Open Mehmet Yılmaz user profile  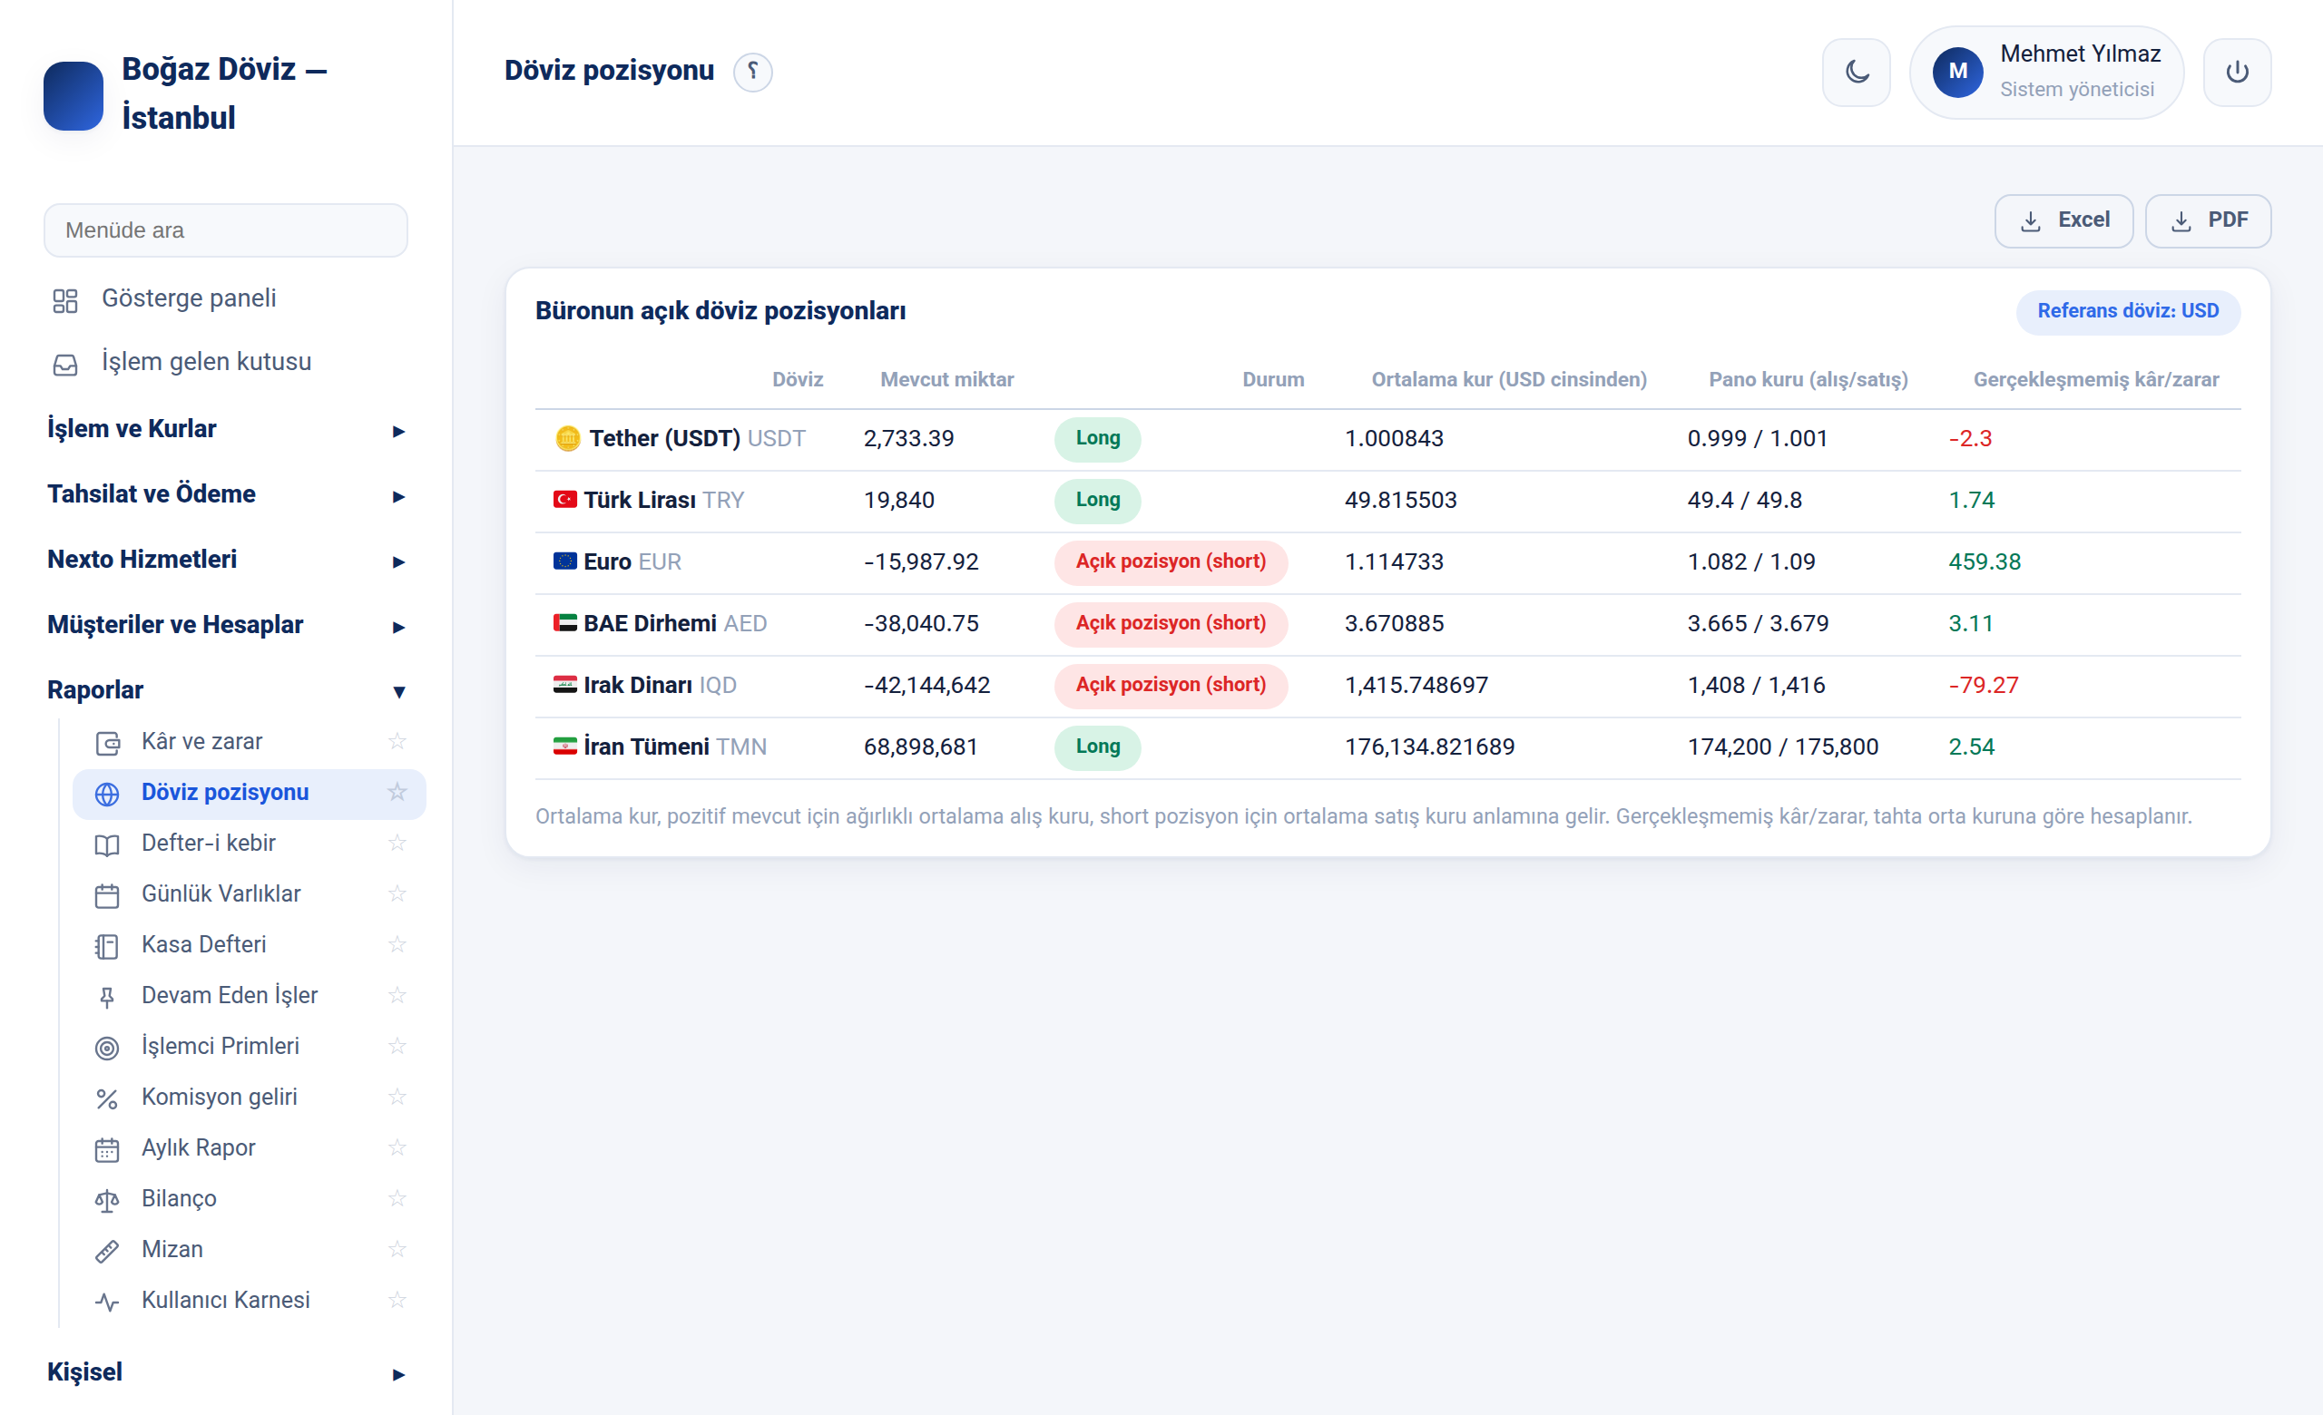tap(2046, 72)
